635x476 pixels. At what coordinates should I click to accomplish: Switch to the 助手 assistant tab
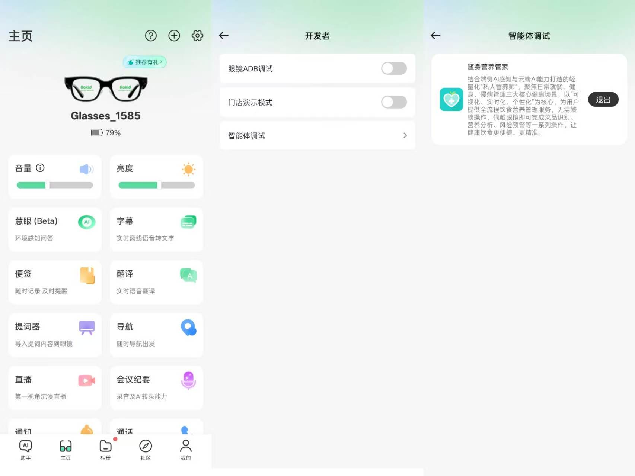26,450
